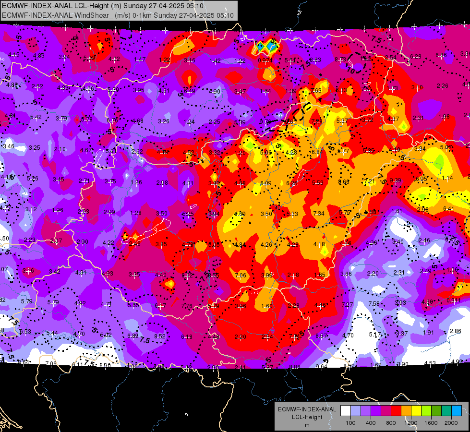Screen dimensions: 470x432
Task: Click the LCL-Height legend title text
Action: click(x=307, y=417)
